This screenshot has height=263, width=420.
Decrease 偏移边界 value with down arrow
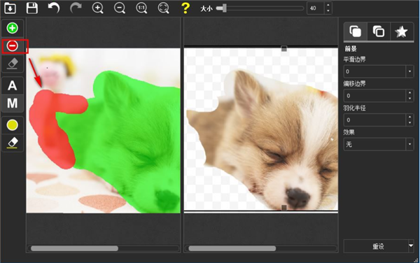(x=409, y=99)
